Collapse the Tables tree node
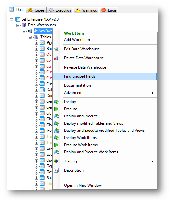Screen dimensions: 169x200 pyautogui.click(x=30, y=37)
